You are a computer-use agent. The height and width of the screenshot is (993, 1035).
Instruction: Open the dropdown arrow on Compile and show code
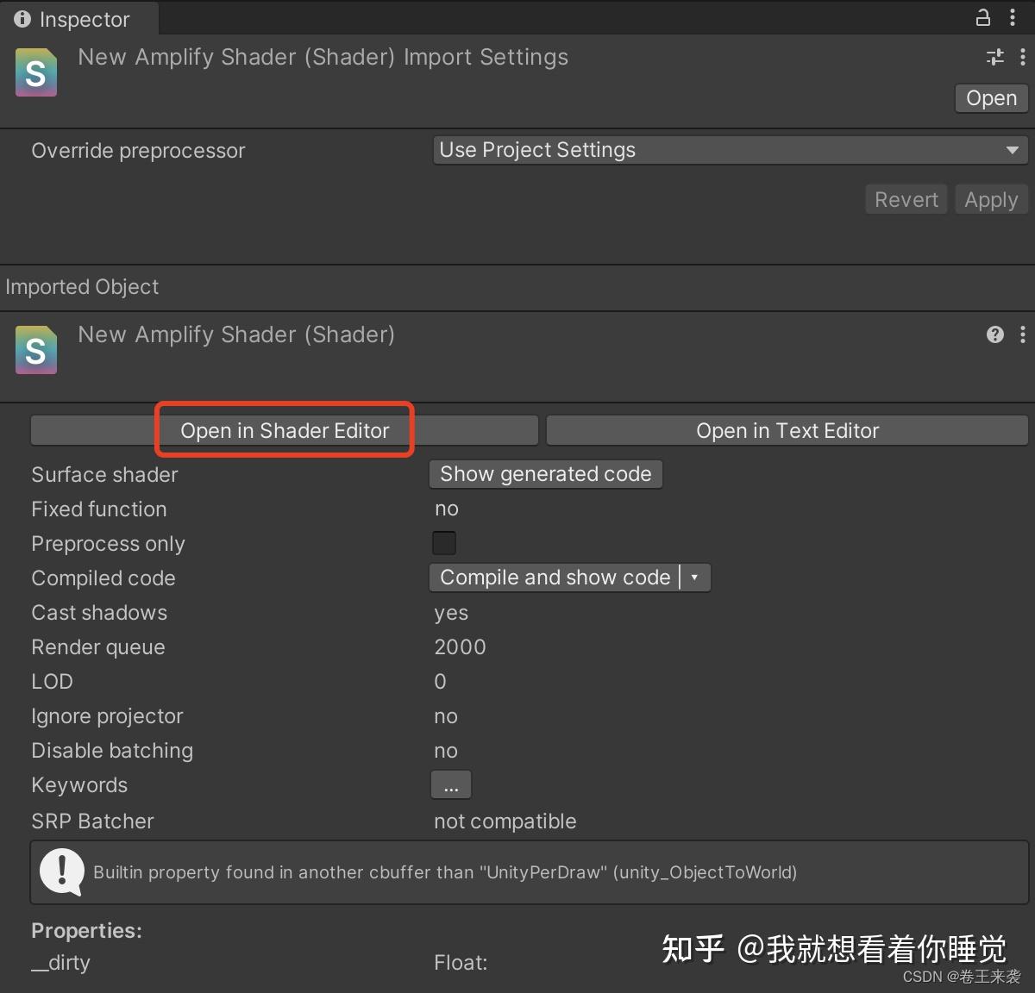695,578
